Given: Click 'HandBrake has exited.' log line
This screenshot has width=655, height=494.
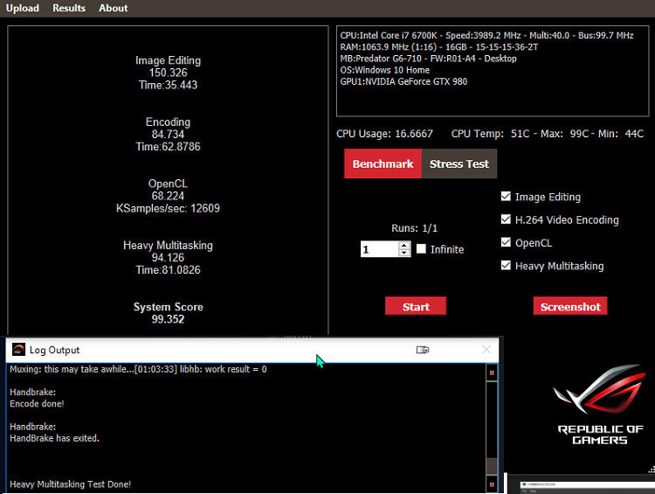Looking at the screenshot, I should pyautogui.click(x=54, y=438).
